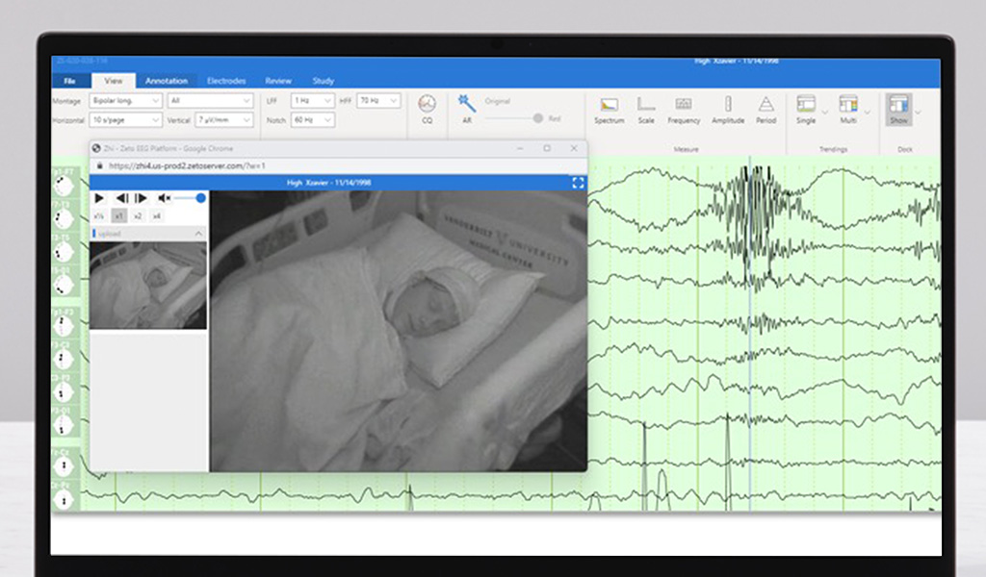Expand video to fullscreen
986x577 pixels.
(x=578, y=182)
